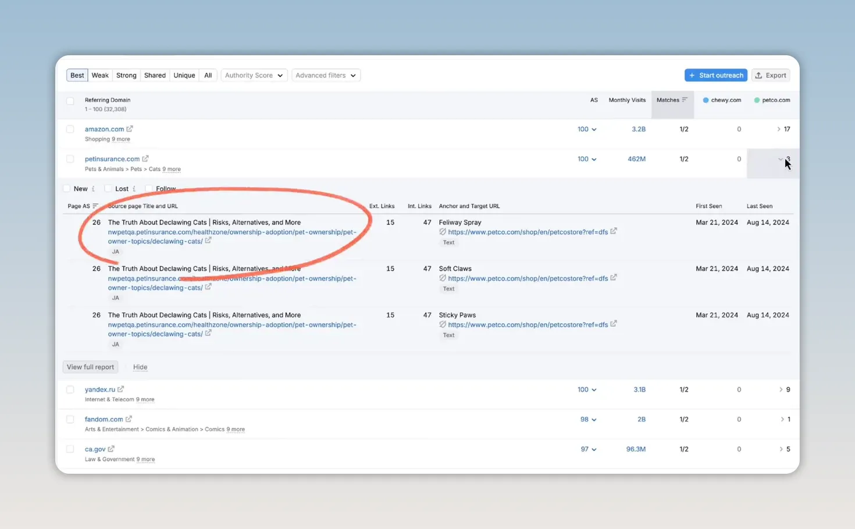Screen dimensions: 855x529
Task: Open the amazon.com domain link
Action: click(104, 129)
